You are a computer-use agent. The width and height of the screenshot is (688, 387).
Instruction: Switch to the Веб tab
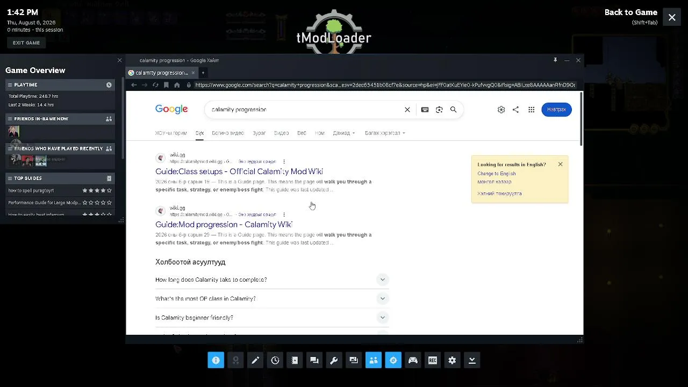pyautogui.click(x=302, y=133)
